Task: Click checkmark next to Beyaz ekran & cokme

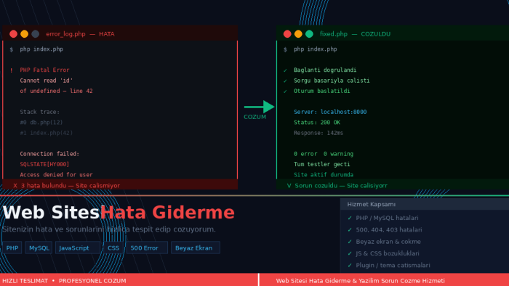Action: (350, 242)
